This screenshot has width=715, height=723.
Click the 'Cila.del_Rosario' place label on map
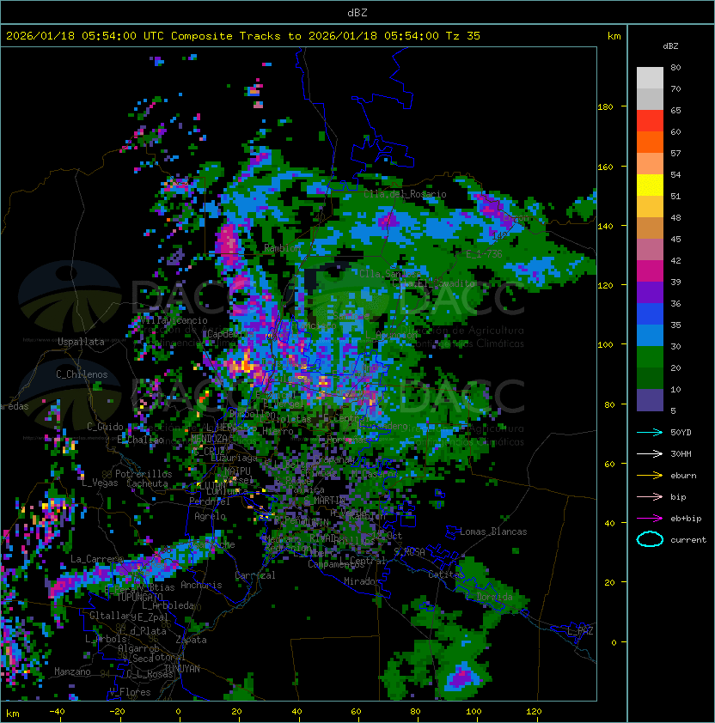(406, 194)
